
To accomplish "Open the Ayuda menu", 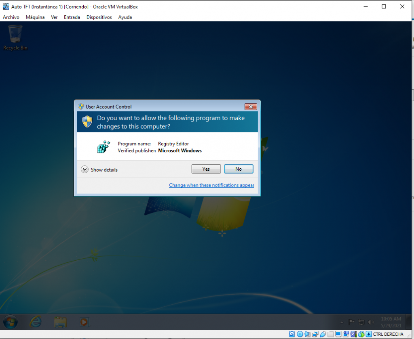I will coord(125,17).
